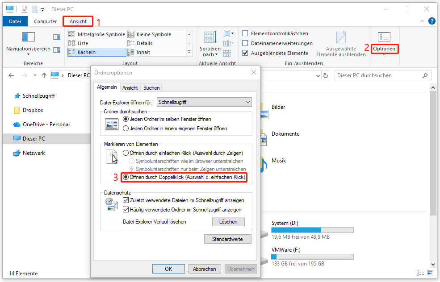
Task: Go back with the left arrow
Action: coord(11,75)
